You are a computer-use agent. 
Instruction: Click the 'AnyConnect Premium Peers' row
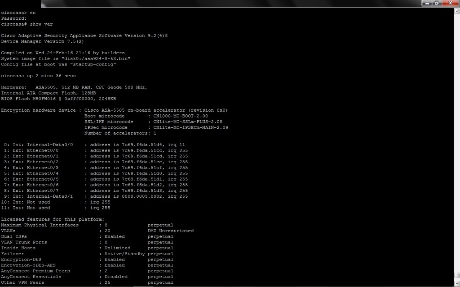87,271
